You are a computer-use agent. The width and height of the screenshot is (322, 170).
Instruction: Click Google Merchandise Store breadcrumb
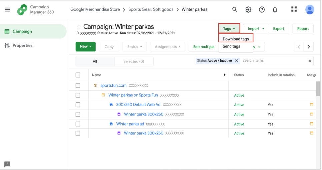[95, 9]
